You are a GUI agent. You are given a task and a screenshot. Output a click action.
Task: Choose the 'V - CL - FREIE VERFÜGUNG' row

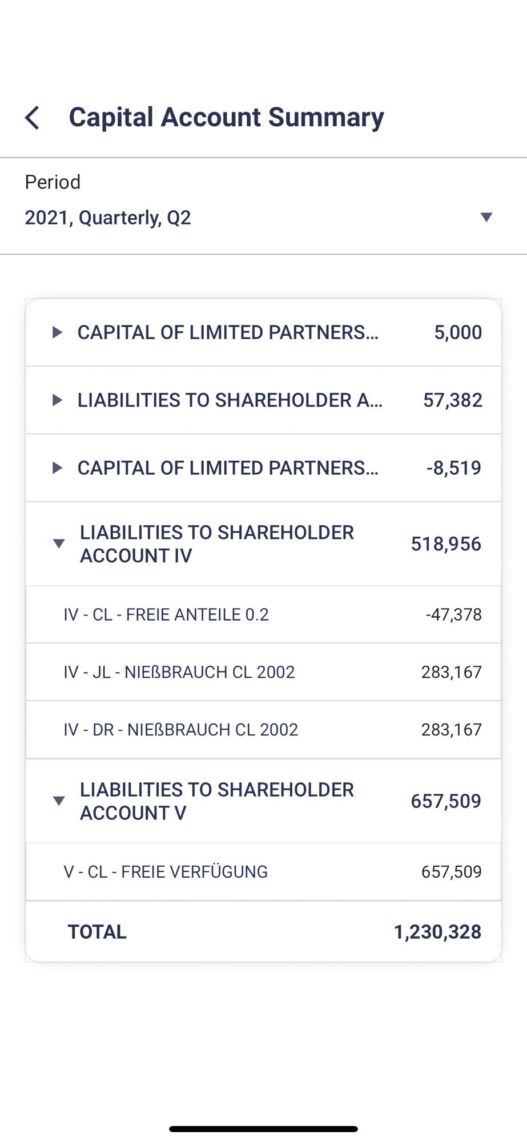pyautogui.click(x=166, y=872)
